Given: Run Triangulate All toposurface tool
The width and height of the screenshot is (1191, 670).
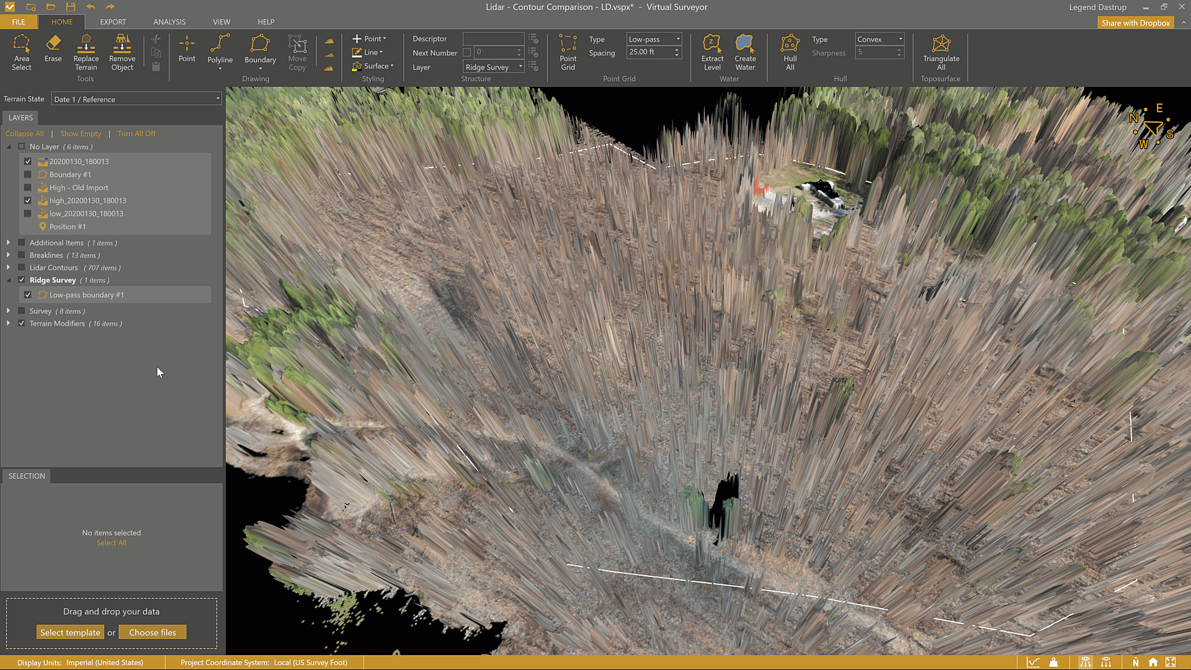Looking at the screenshot, I should [x=940, y=52].
